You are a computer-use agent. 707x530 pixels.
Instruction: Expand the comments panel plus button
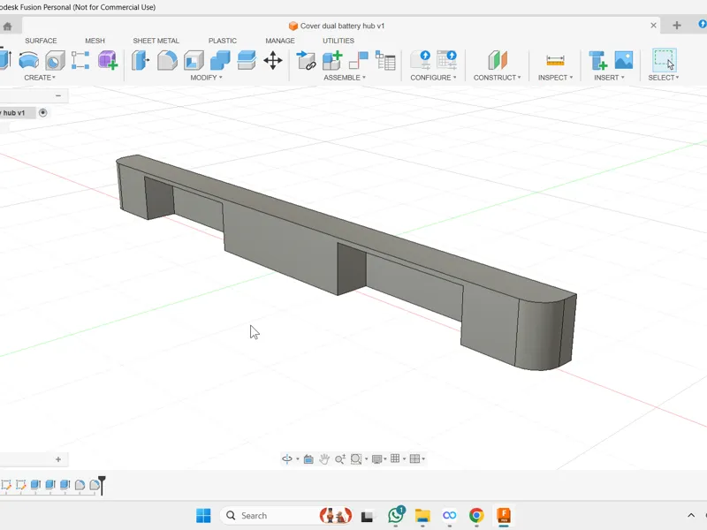(58, 459)
